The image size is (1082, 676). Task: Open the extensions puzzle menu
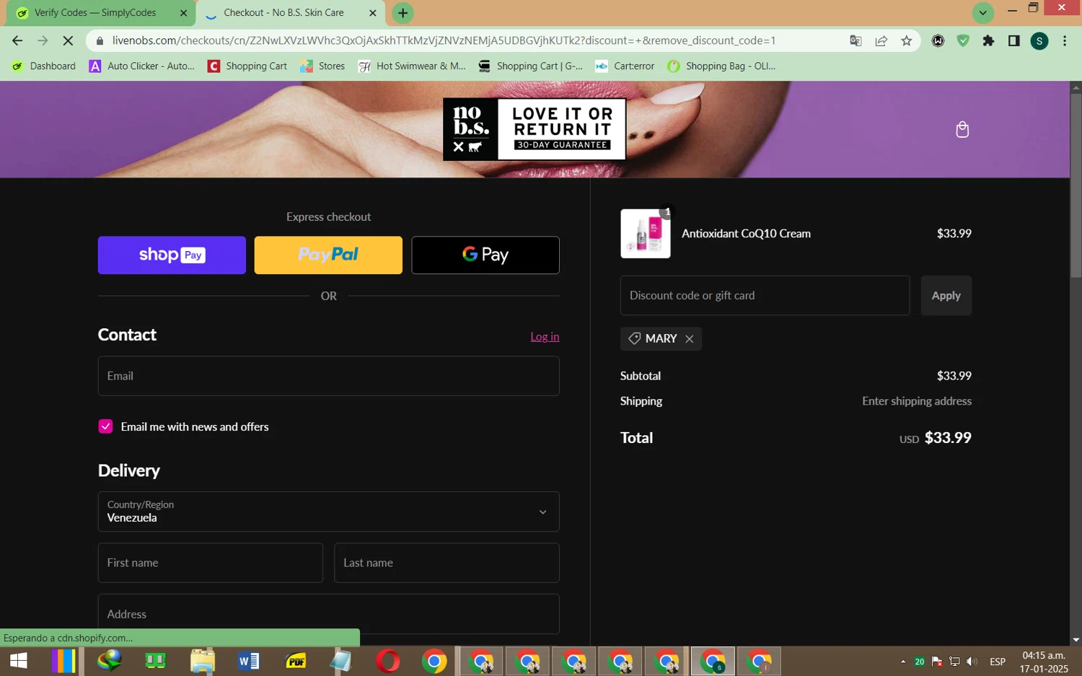coord(988,41)
